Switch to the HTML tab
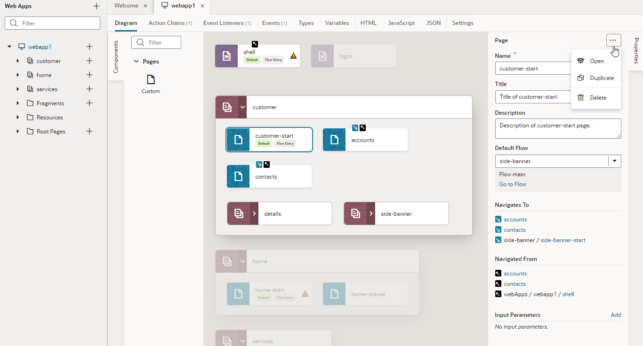The width and height of the screenshot is (643, 346). pyautogui.click(x=369, y=23)
